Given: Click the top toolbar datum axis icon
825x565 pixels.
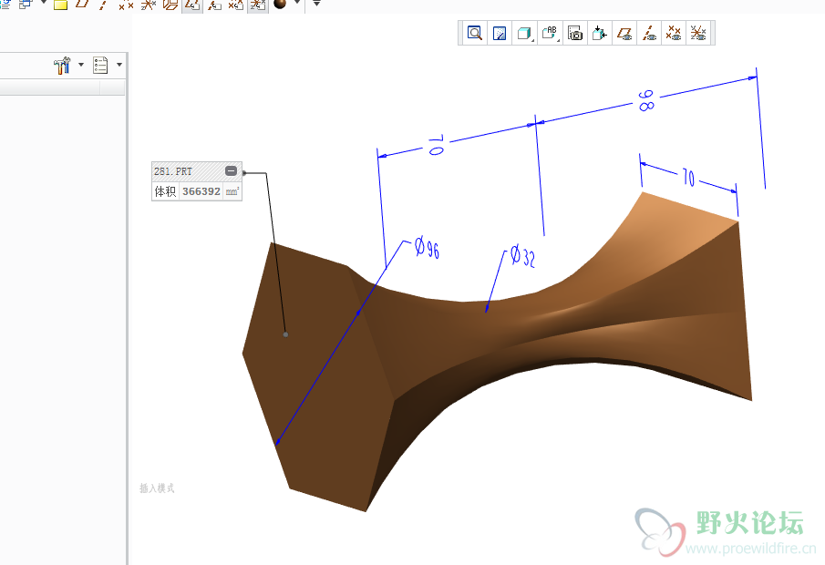Looking at the screenshot, I should (x=103, y=5).
